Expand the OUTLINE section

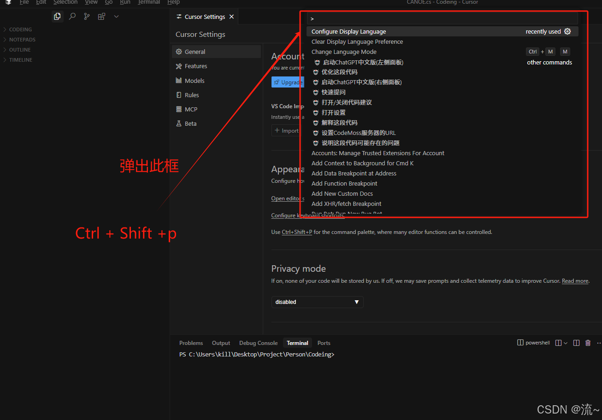tap(20, 50)
